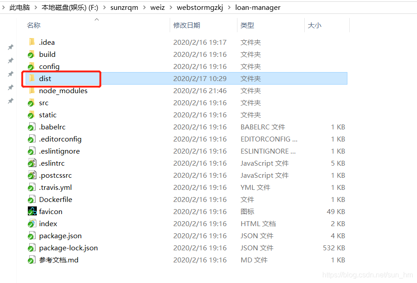417x283 pixels.
Task: Click the src folder icon
Action: 32,103
